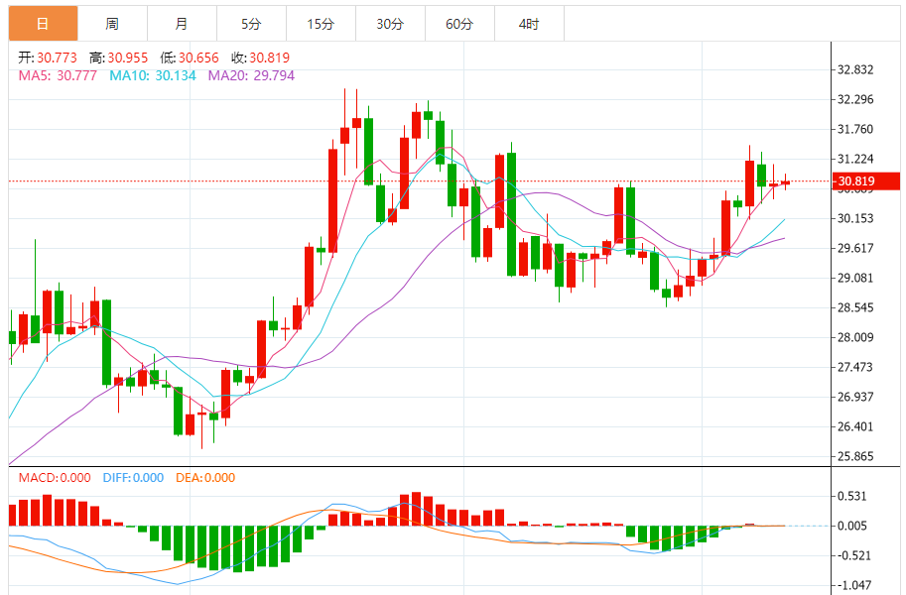Click the 26.937 price axis label
906x595 pixels.
click(855, 397)
